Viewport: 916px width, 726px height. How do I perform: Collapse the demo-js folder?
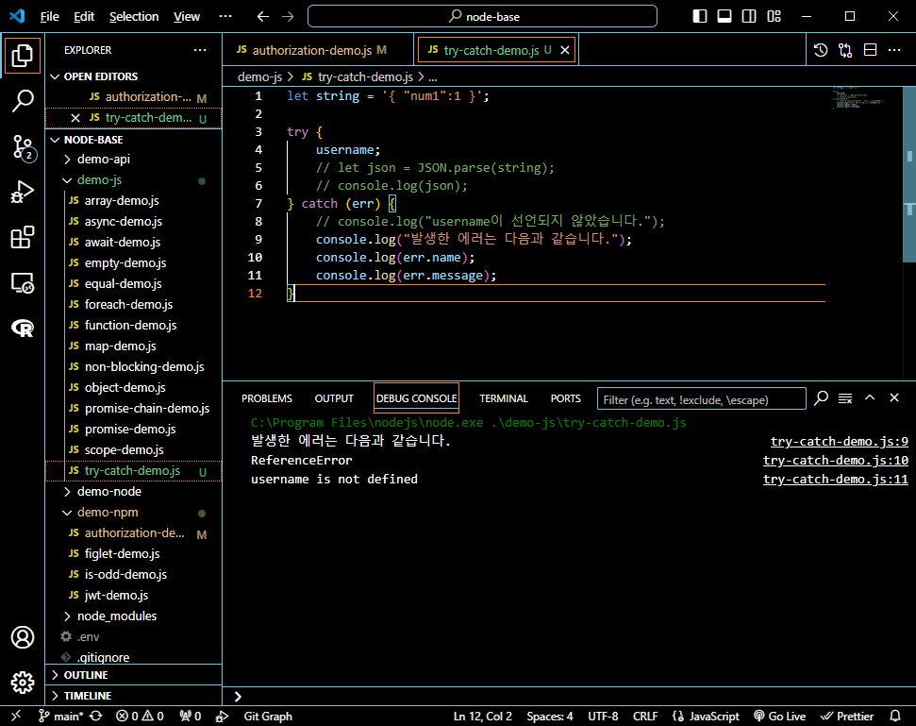coord(133,180)
